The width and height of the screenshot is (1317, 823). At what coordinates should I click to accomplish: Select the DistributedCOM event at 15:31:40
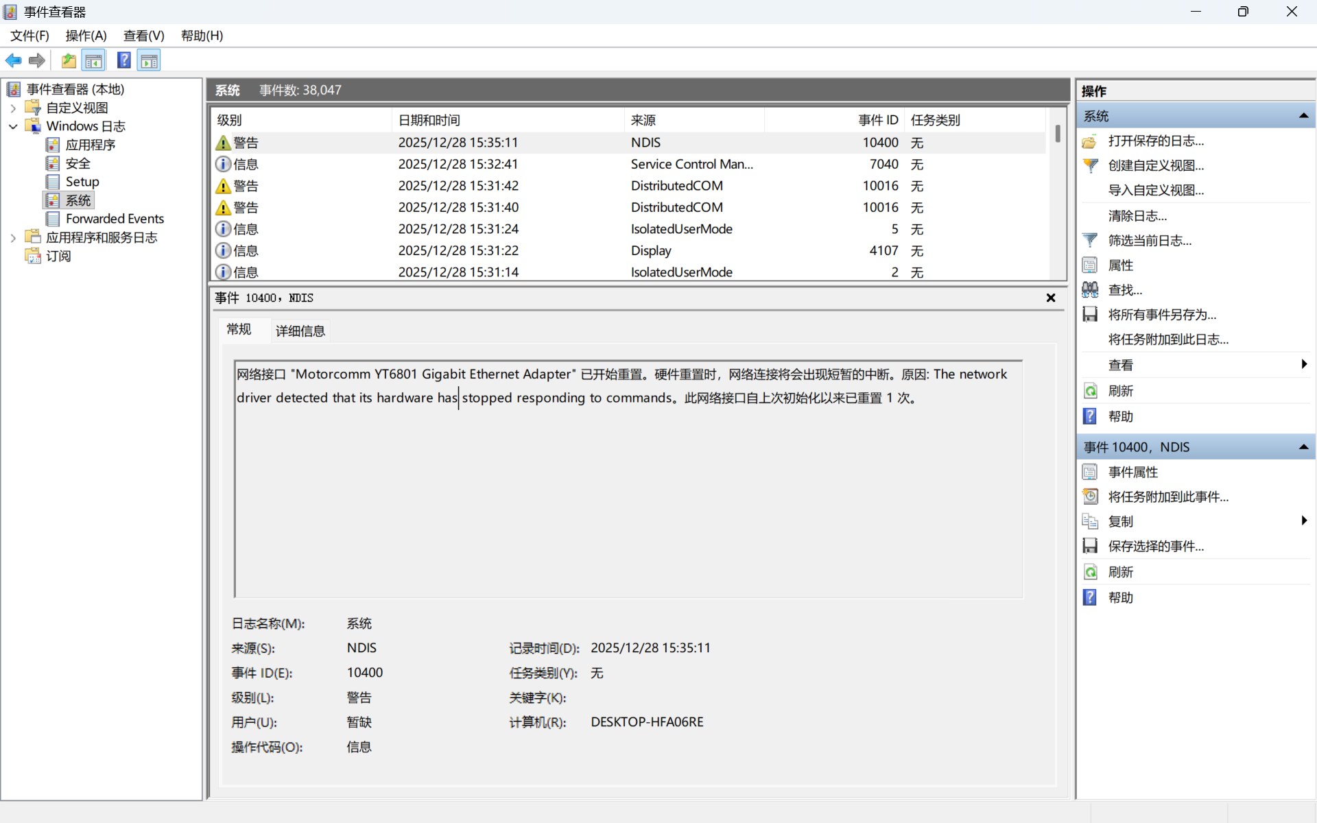[x=628, y=208]
